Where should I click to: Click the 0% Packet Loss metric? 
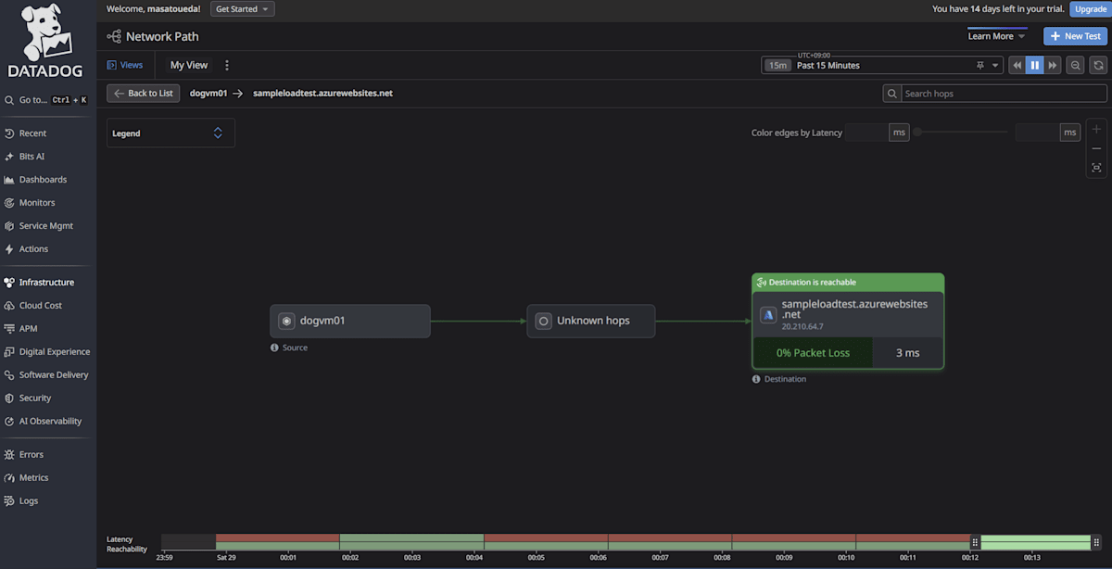(813, 353)
